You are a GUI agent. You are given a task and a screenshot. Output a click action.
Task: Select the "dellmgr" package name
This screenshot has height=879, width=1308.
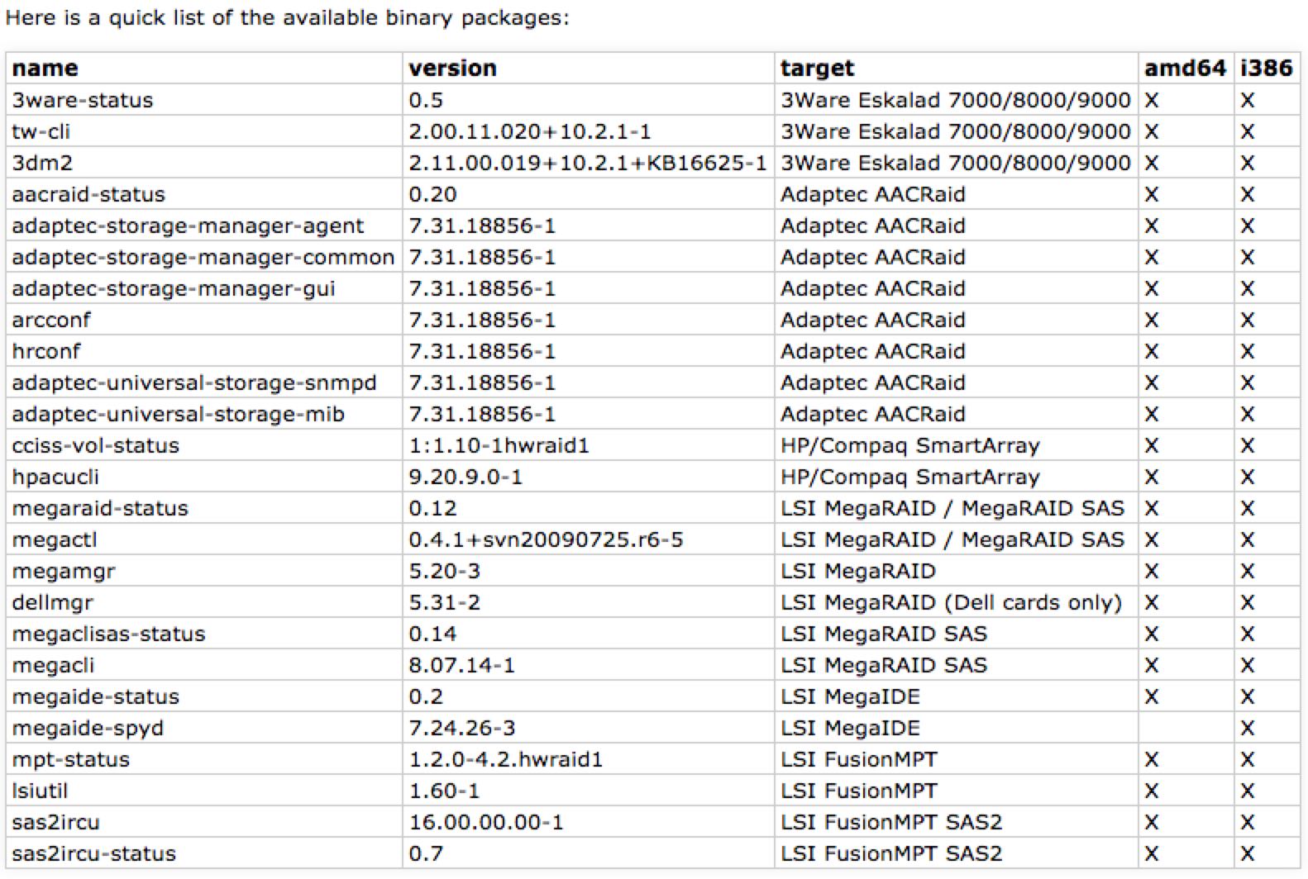click(x=53, y=602)
